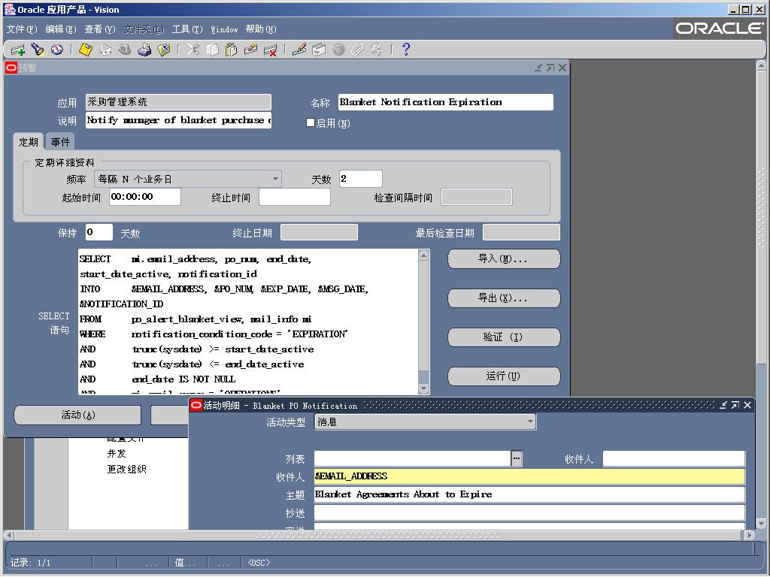Click the Switch Responsibilities toolbar icon
The image size is (770, 577).
125,50
